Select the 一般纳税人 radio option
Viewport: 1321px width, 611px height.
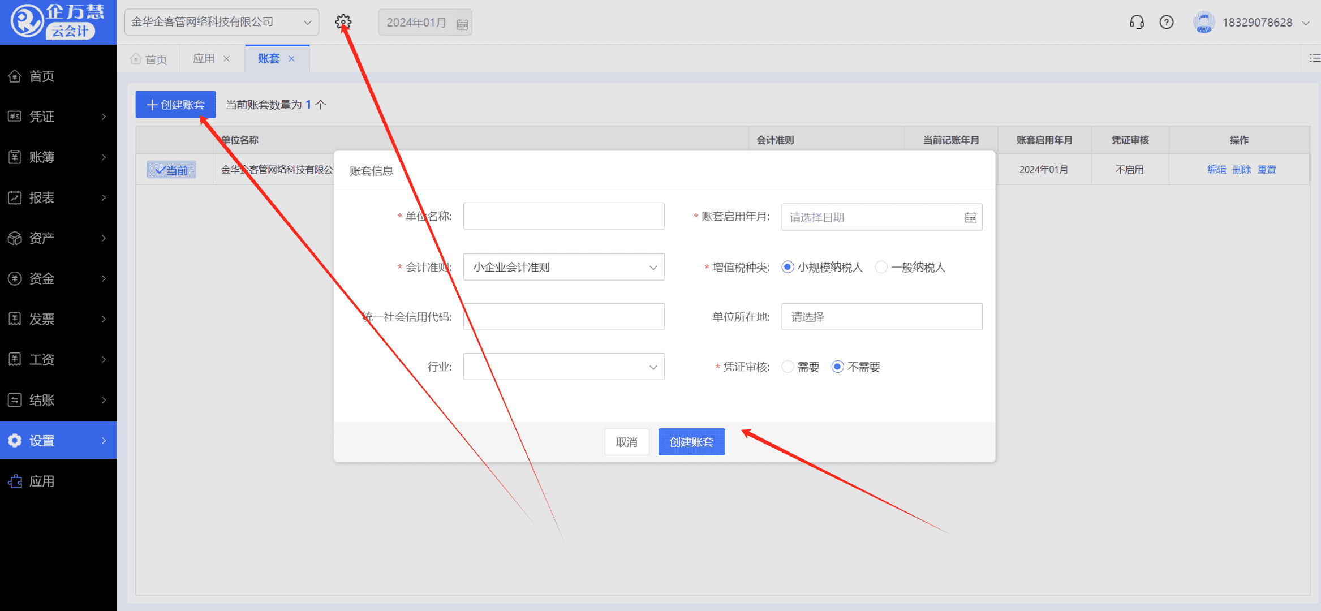[881, 267]
